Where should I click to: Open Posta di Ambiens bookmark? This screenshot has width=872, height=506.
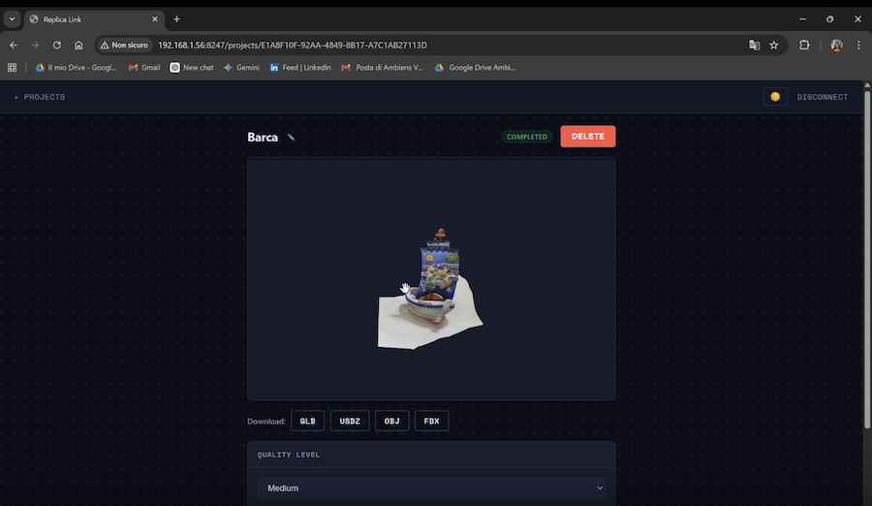point(383,67)
